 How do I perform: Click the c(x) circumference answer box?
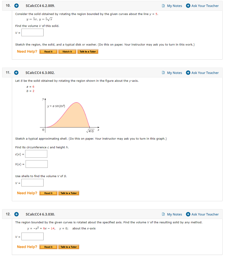[x=36, y=154]
